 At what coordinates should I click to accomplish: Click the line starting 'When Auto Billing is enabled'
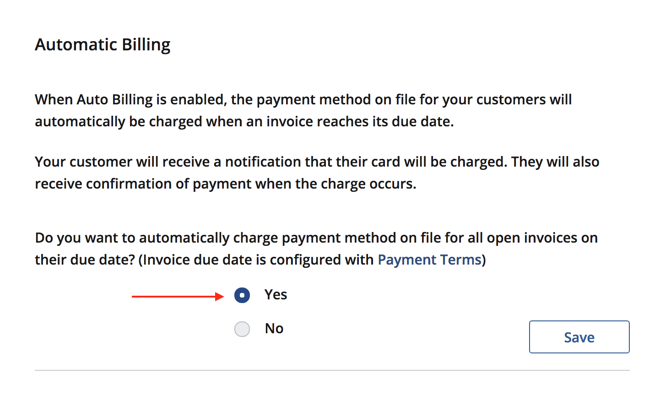(303, 100)
